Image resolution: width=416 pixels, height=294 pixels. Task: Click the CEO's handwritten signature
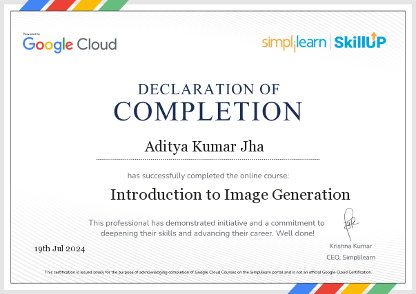350,222
